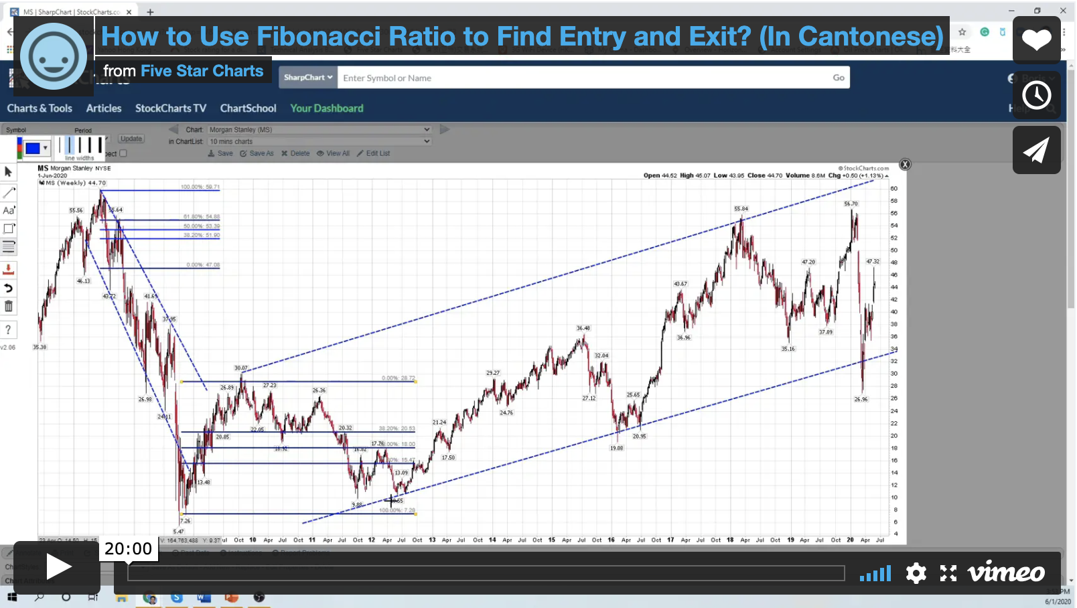Delete annotation with trash icon
This screenshot has height=608, width=1077.
click(x=9, y=307)
